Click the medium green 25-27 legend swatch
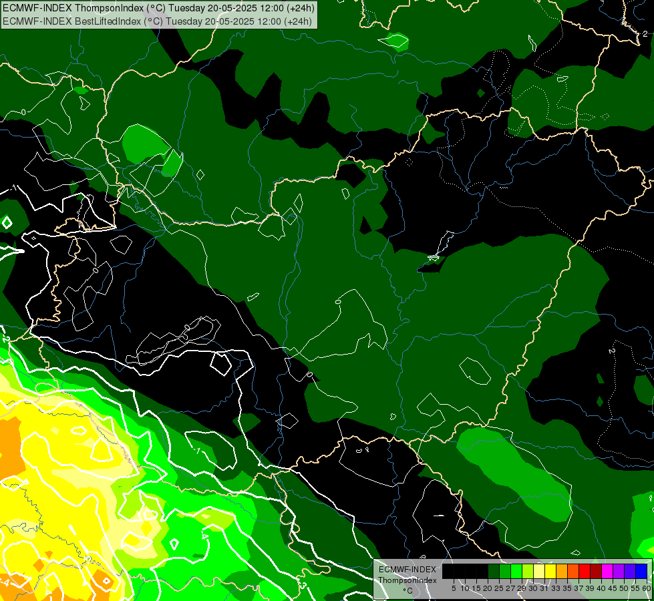The image size is (654, 601). [x=505, y=571]
